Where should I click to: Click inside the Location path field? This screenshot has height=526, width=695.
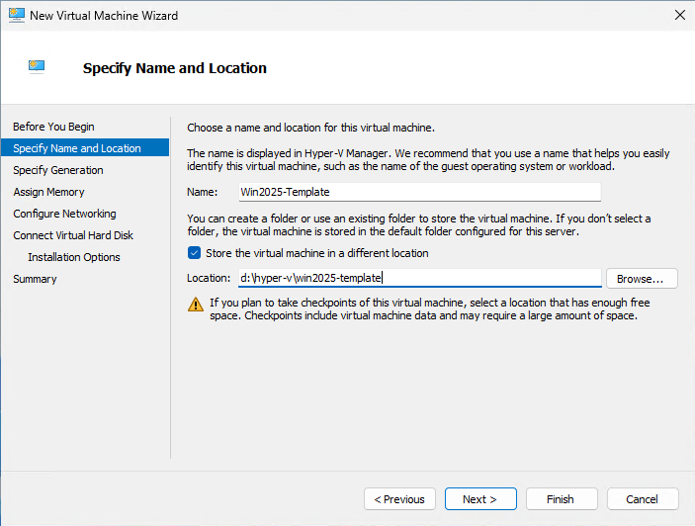click(x=420, y=278)
